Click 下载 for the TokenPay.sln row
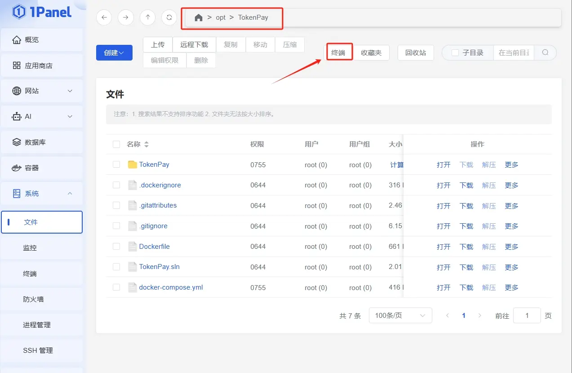The image size is (572, 373). pos(466,267)
